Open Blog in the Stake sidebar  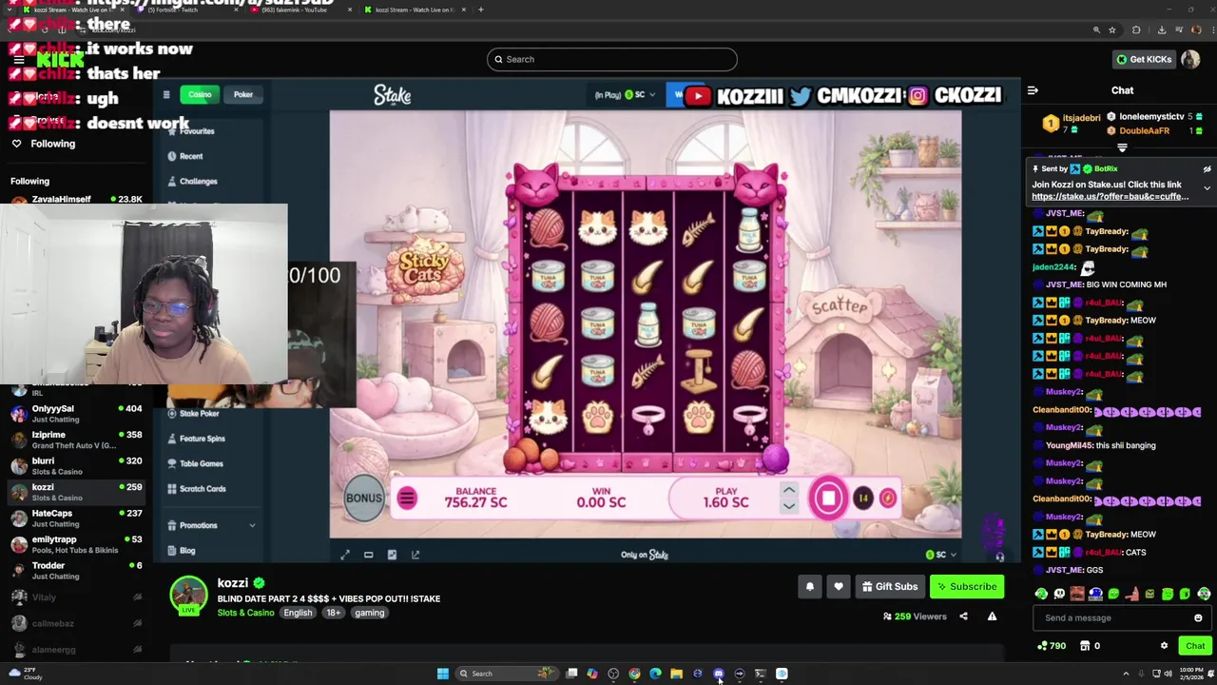(187, 550)
